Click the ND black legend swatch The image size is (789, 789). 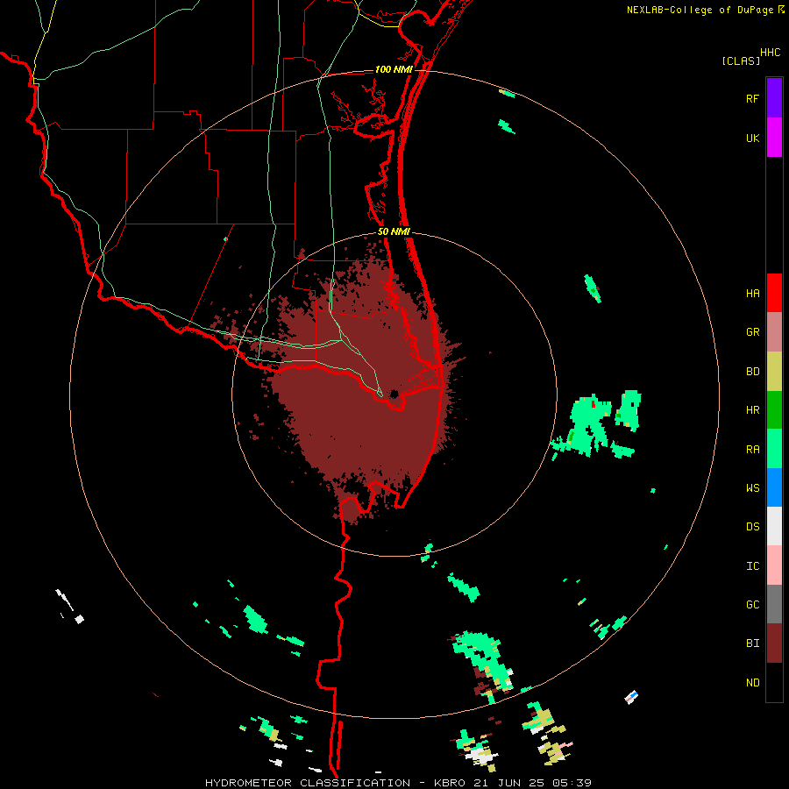click(774, 682)
